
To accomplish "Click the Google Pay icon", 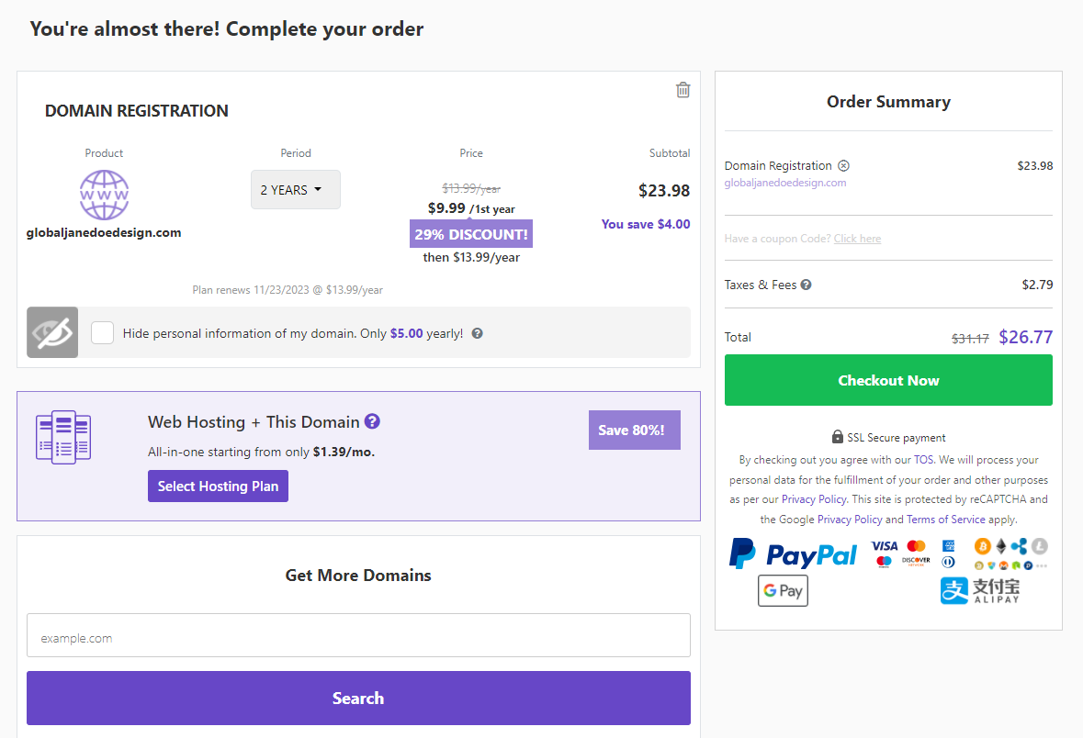I will [783, 591].
